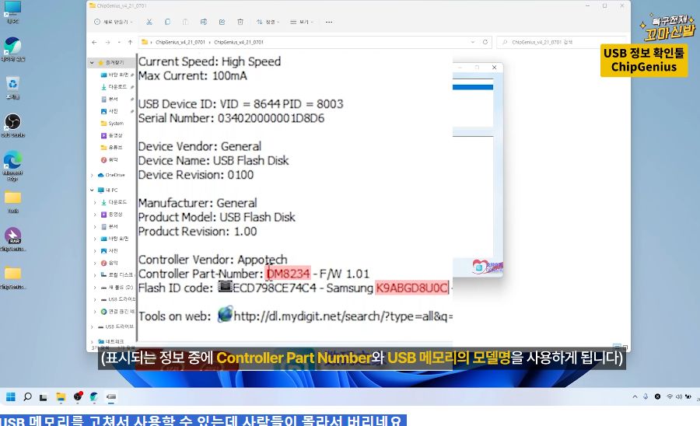Collapse the 즐겨찾기 section in the sidebar
Image resolution: width=700 pixels, height=426 pixels.
click(92, 63)
